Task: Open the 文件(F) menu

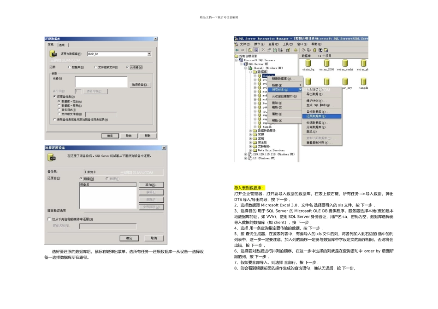Action: 244,44
